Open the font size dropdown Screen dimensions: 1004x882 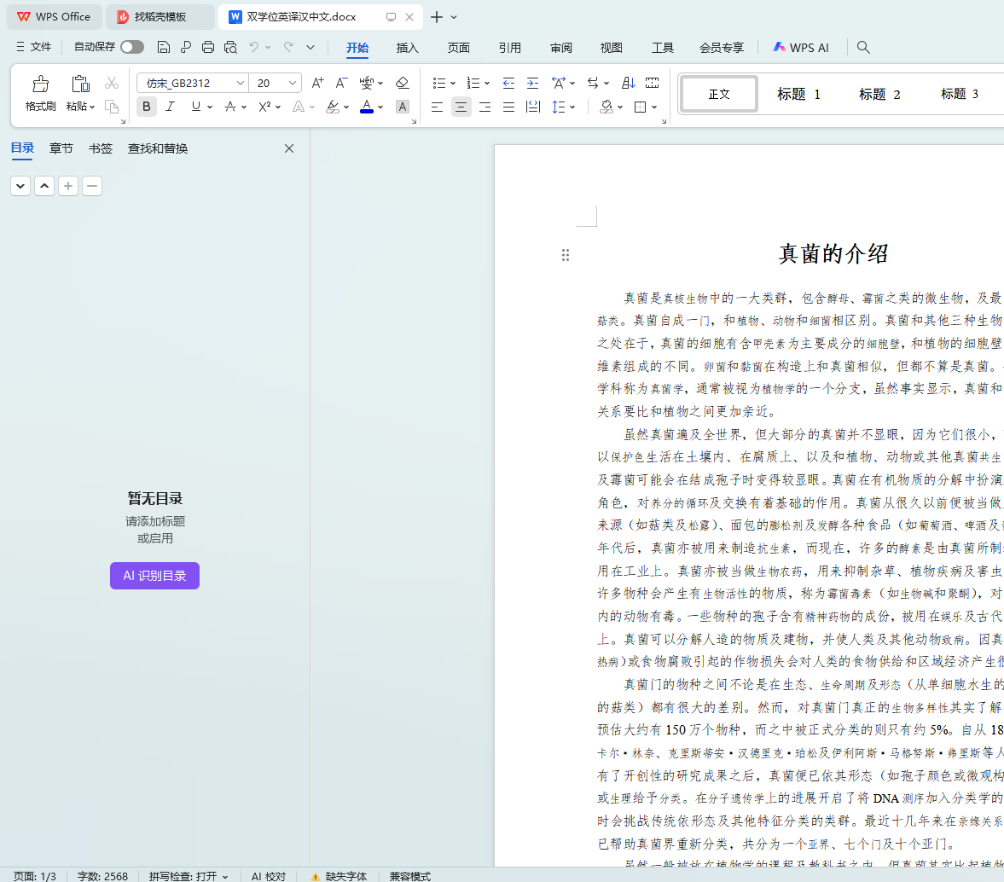293,83
